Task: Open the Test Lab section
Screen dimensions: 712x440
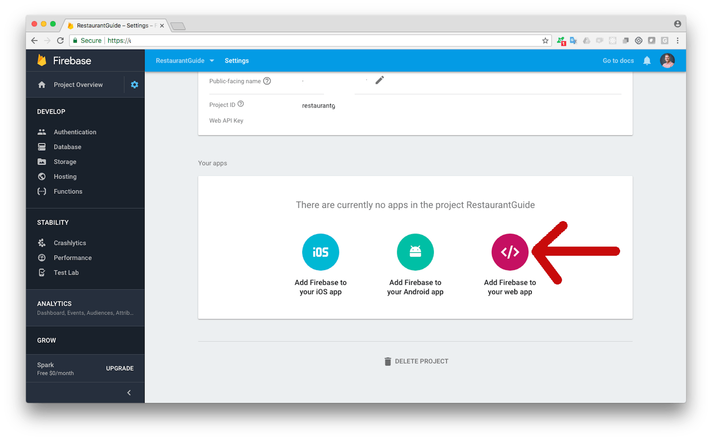Action: pyautogui.click(x=66, y=272)
